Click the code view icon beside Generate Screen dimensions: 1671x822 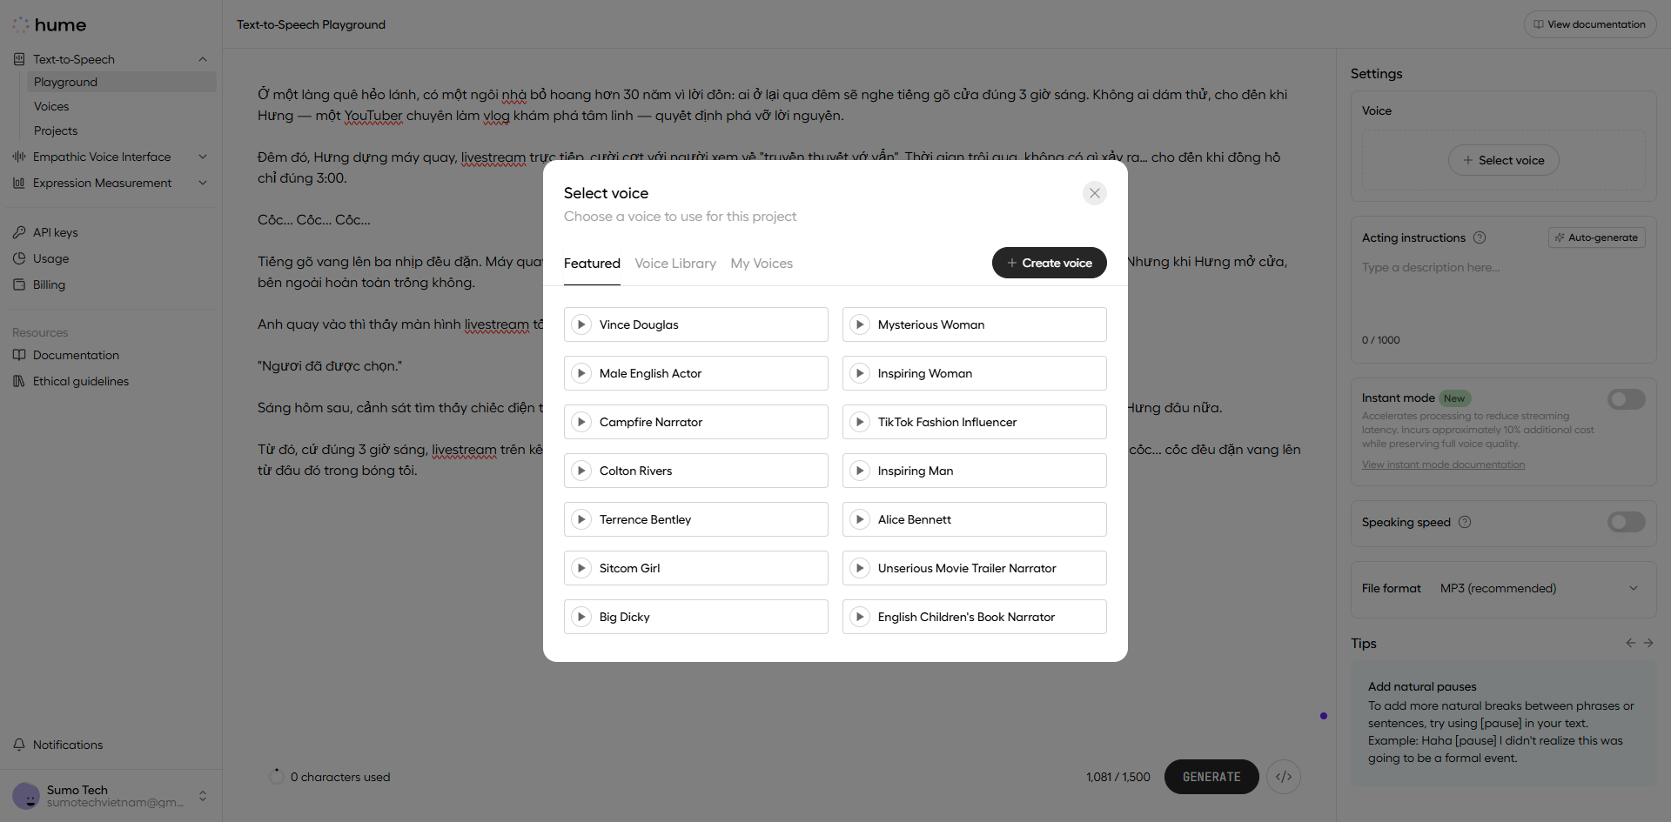pyautogui.click(x=1284, y=777)
